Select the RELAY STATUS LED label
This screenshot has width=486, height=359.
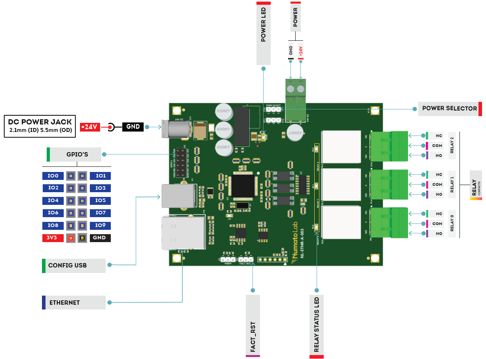click(316, 324)
